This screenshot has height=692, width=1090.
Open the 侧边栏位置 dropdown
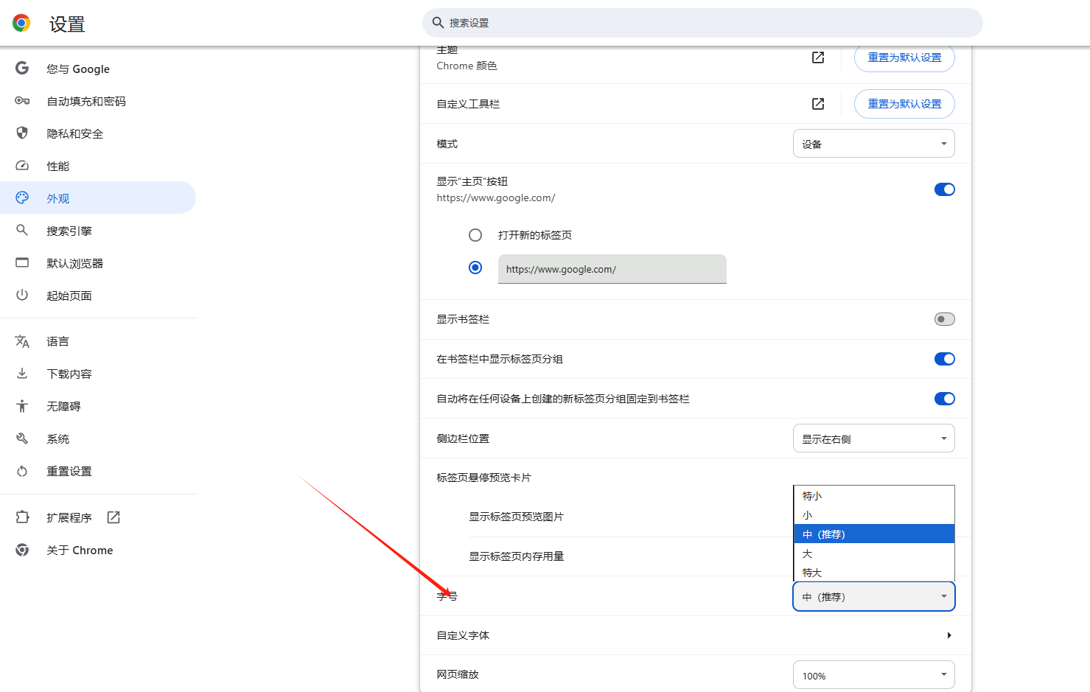(x=874, y=438)
